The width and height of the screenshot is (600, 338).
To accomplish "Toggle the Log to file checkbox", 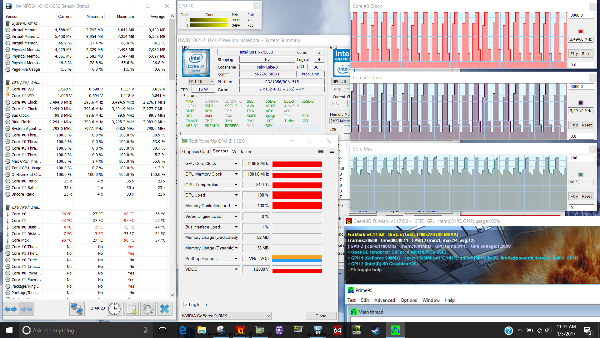I will (x=186, y=305).
